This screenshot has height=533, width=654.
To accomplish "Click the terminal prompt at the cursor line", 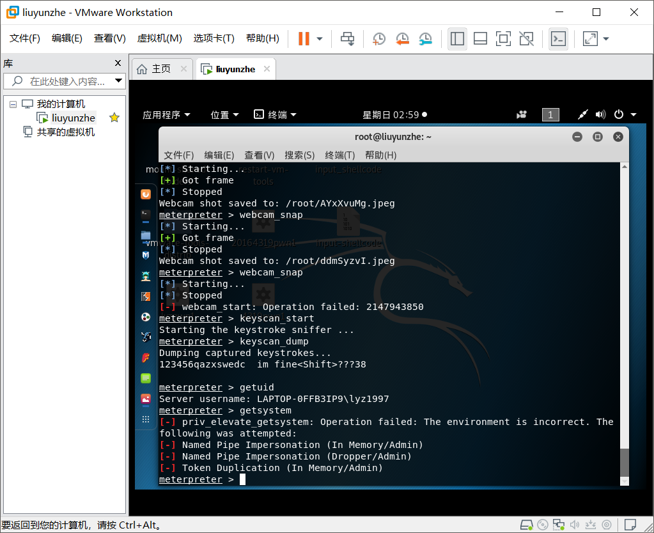I will [x=202, y=479].
